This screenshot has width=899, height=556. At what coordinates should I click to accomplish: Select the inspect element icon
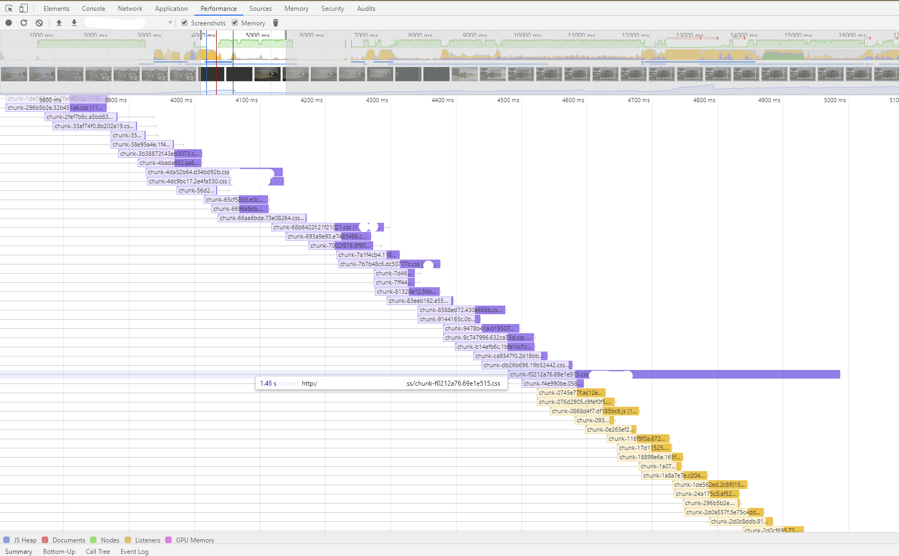[9, 8]
